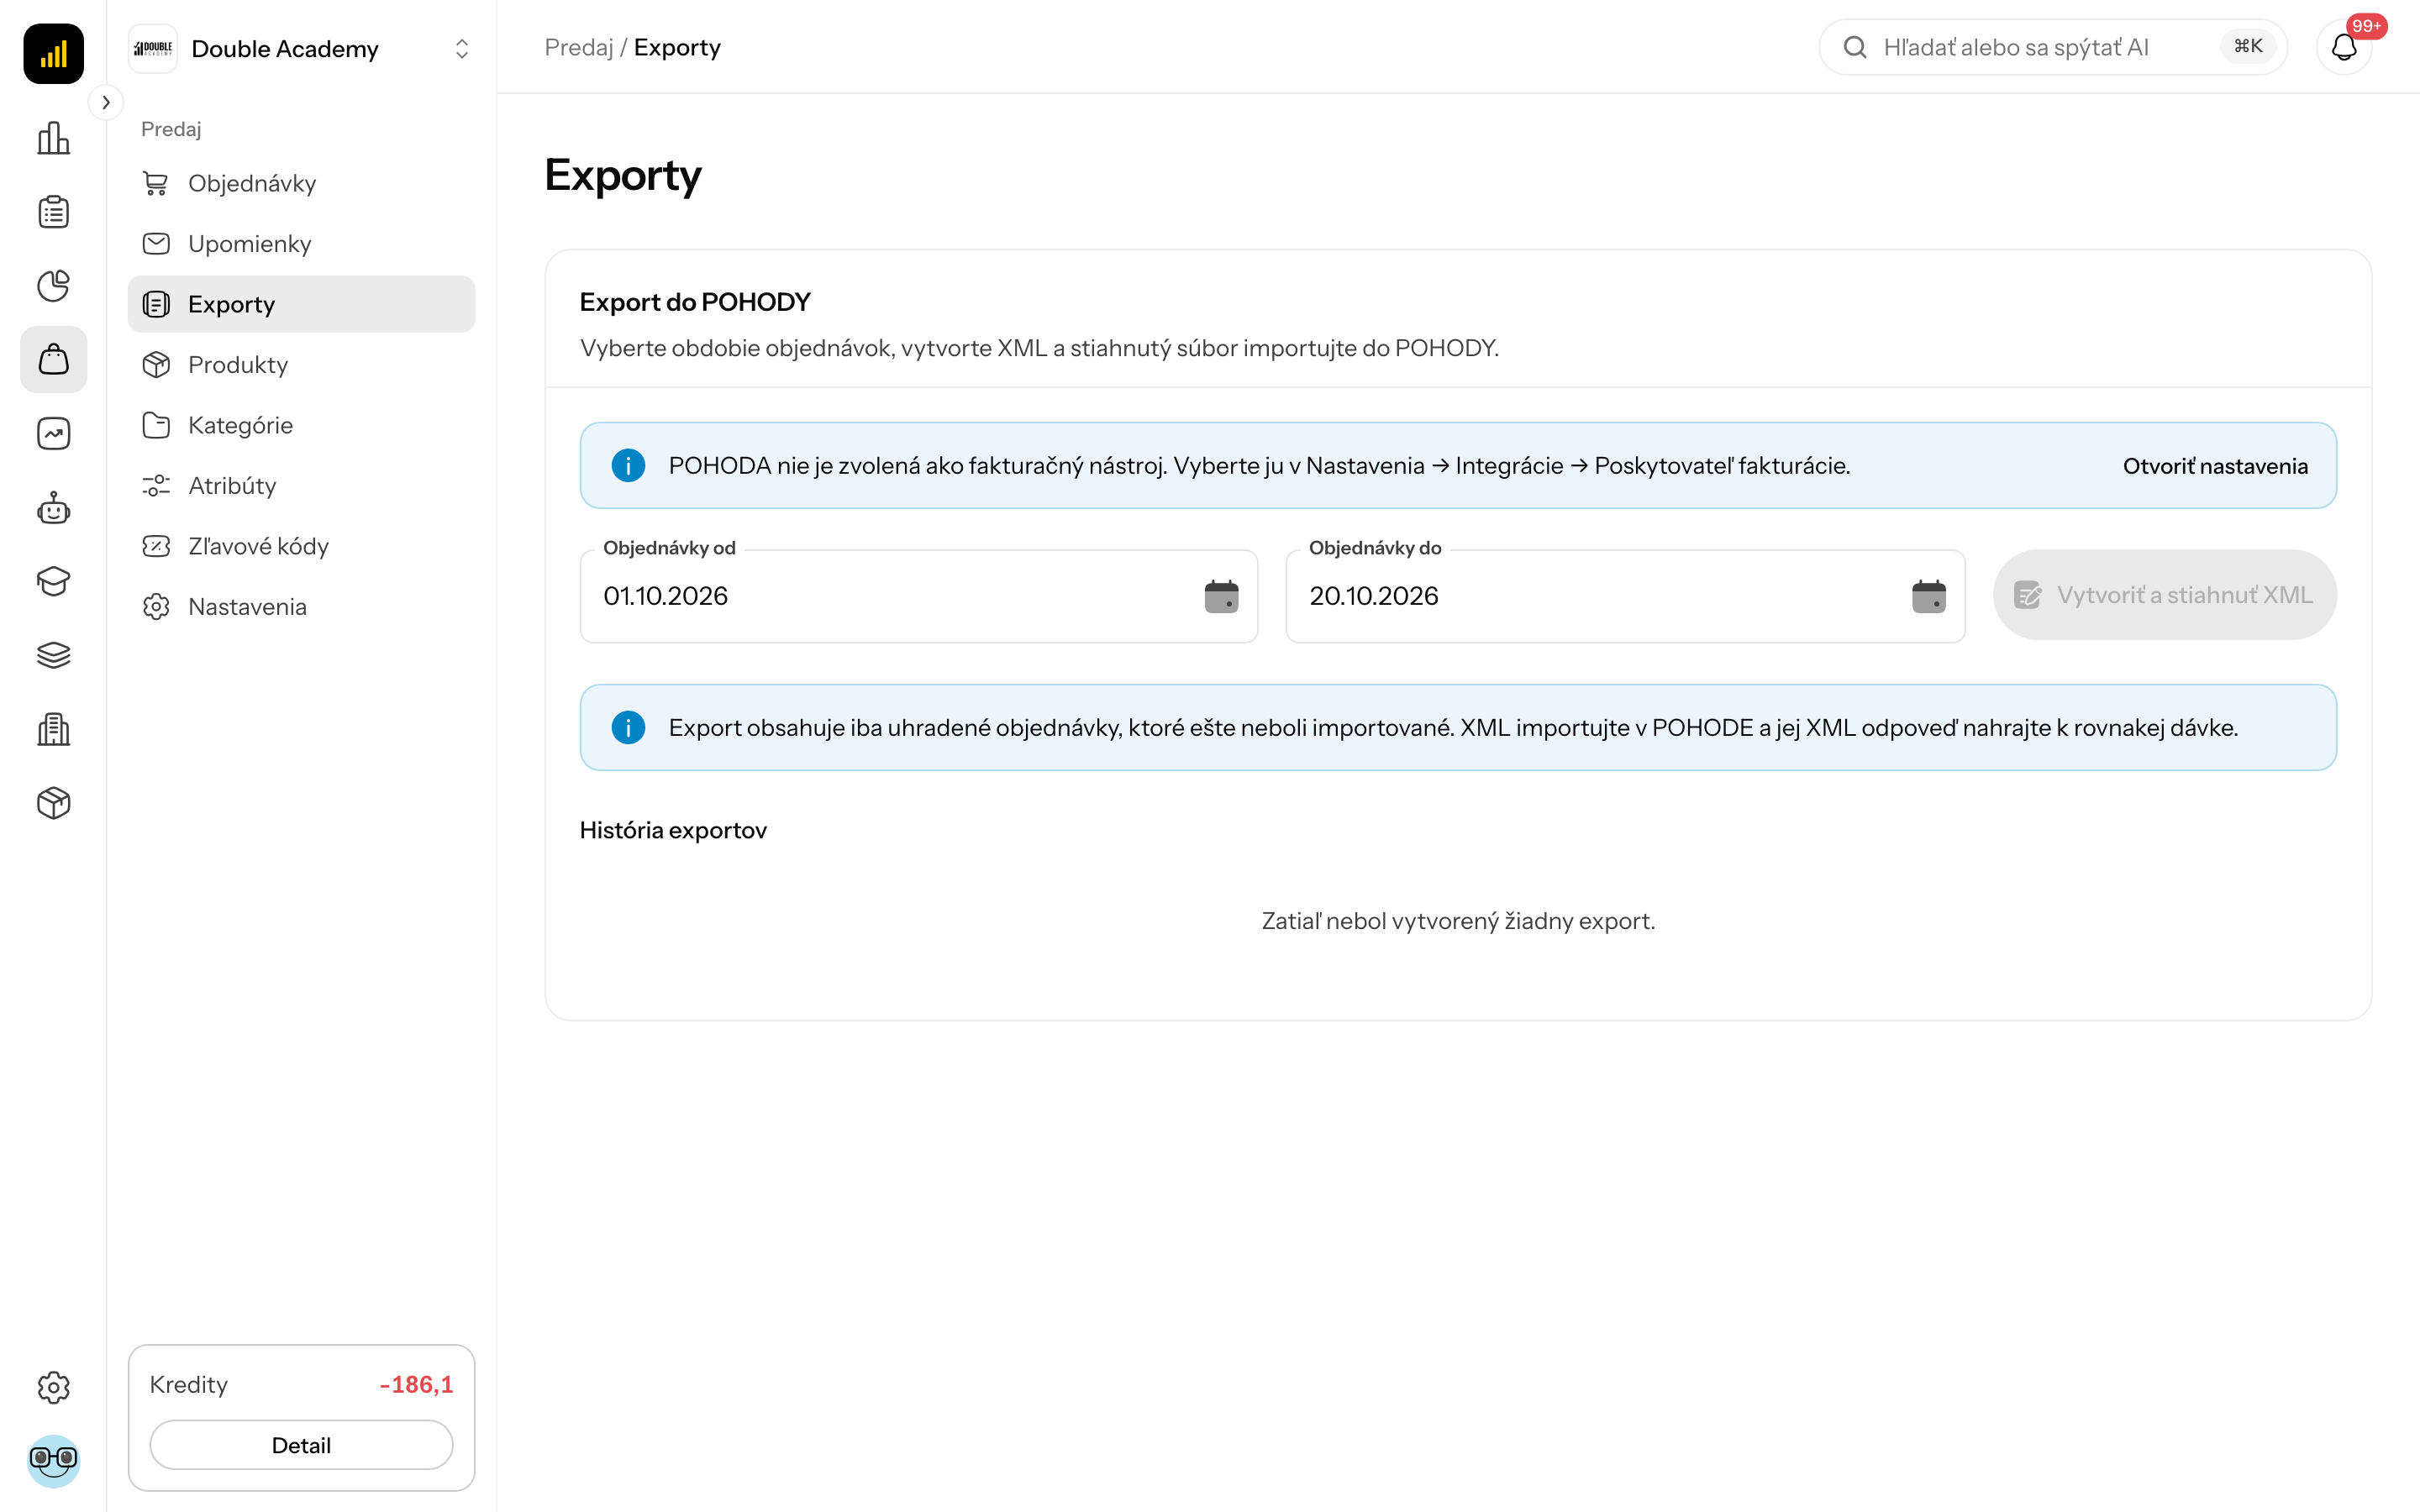
Task: Go to Produkty in sidebar
Action: pos(301,365)
